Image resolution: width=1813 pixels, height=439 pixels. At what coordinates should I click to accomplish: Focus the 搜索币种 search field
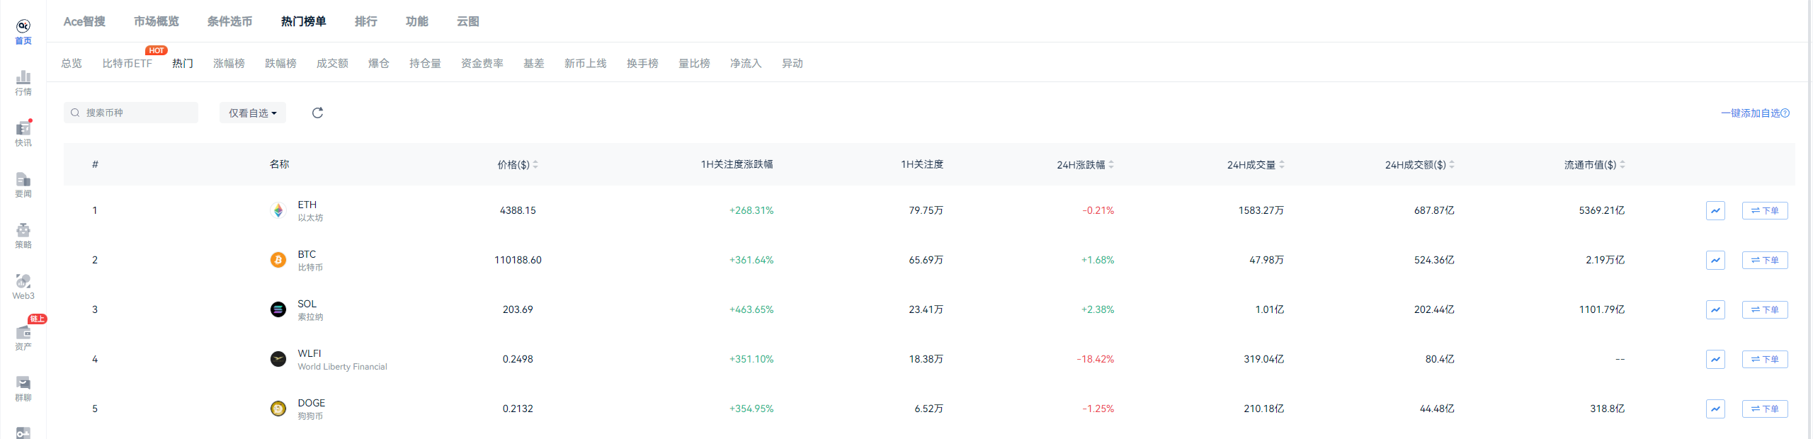131,113
